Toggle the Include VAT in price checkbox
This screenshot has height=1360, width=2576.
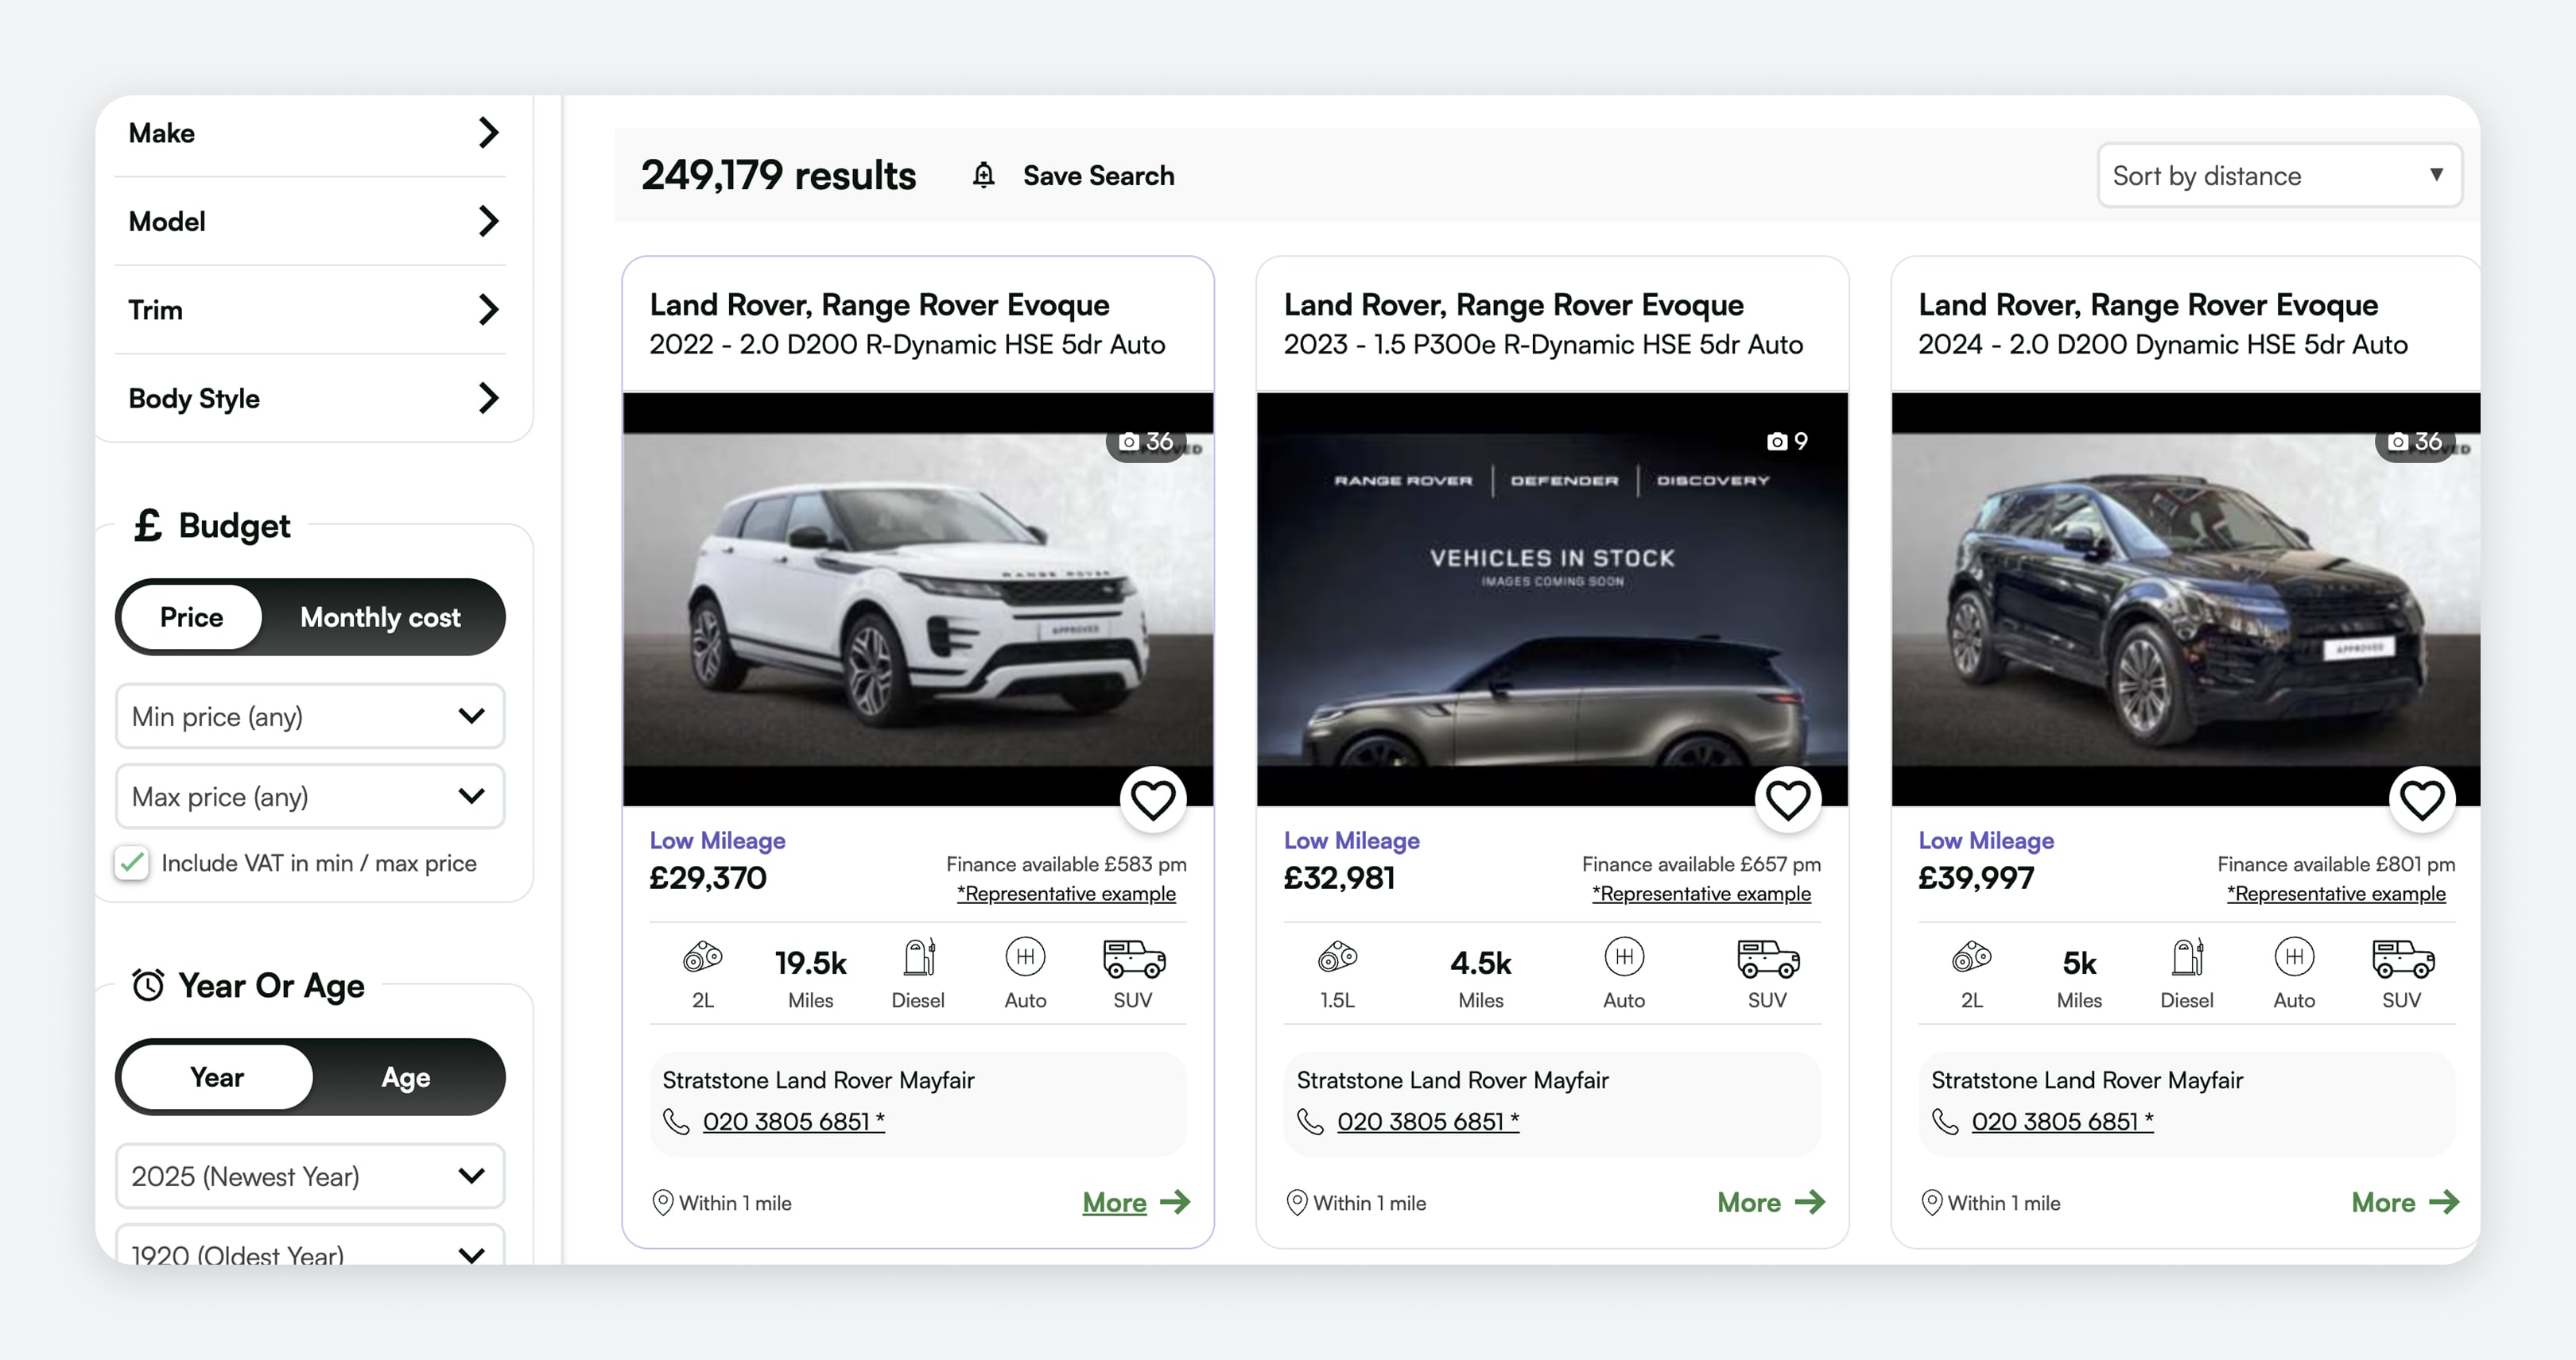pos(132,864)
